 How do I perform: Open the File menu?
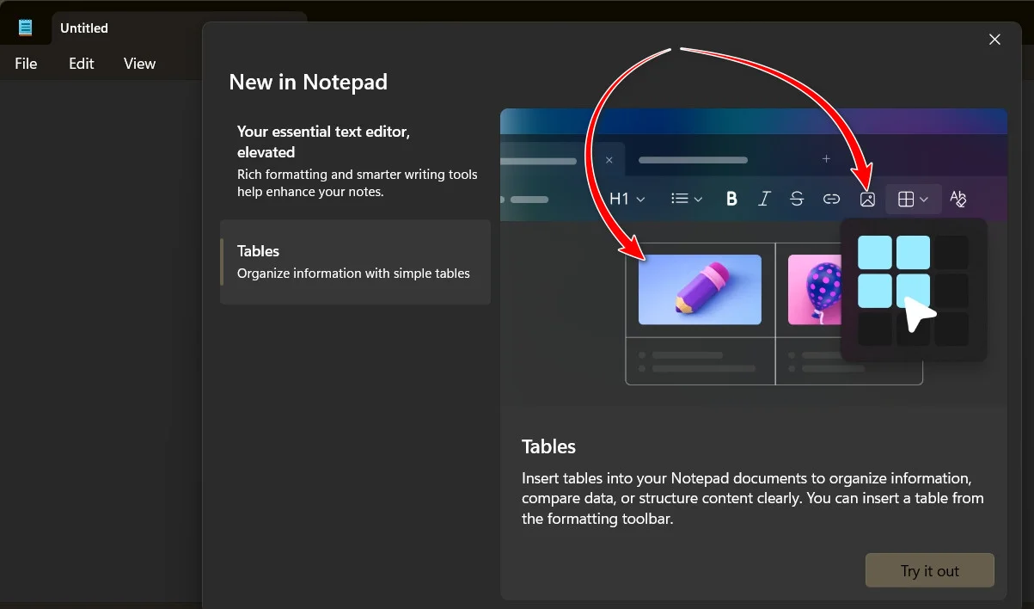tap(26, 64)
